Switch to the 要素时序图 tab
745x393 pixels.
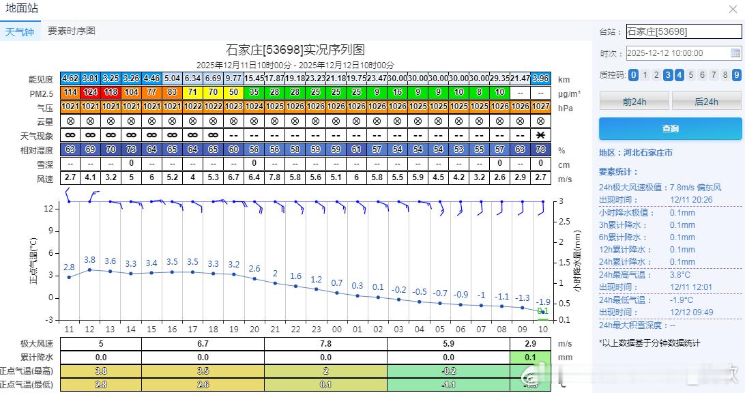point(70,31)
